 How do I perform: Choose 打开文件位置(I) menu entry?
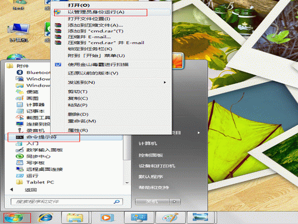tap(89, 19)
